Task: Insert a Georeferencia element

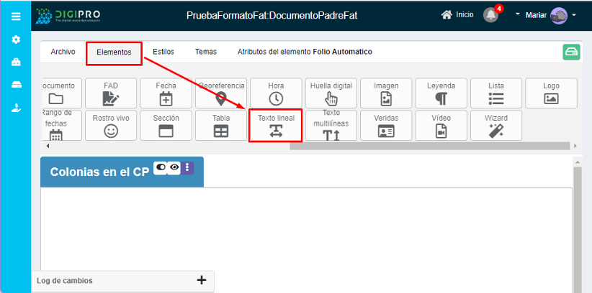Action: (221, 93)
